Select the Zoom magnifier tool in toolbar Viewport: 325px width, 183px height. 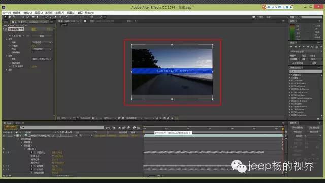click(x=14, y=17)
